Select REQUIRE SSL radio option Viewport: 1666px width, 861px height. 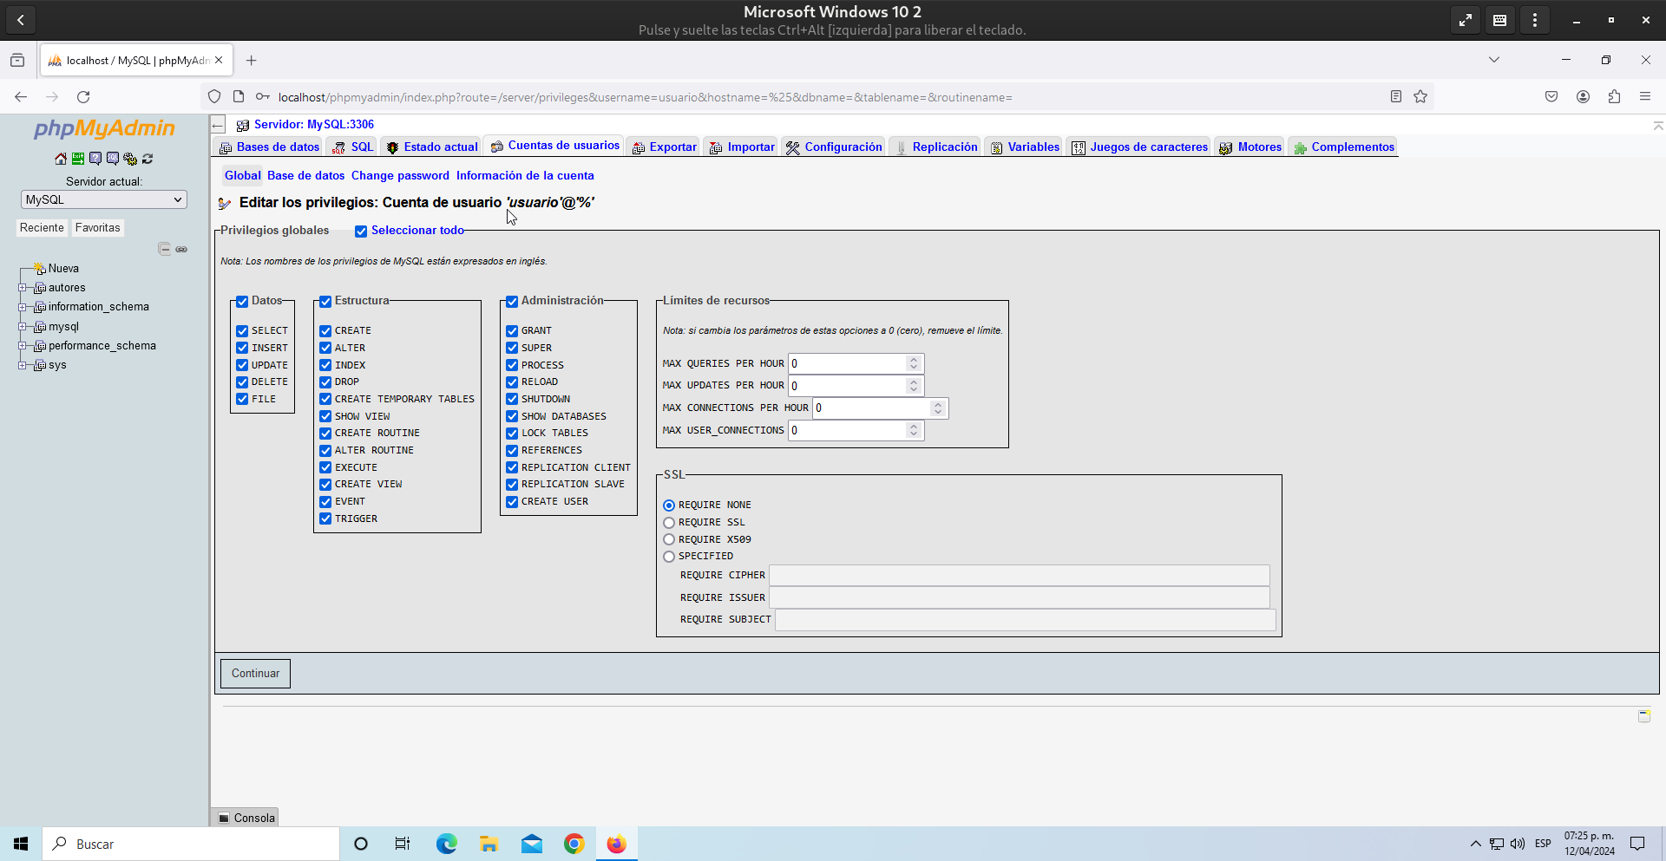(669, 523)
